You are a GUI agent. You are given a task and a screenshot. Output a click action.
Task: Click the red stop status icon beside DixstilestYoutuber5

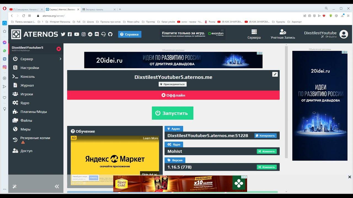pyautogui.click(x=58, y=49)
